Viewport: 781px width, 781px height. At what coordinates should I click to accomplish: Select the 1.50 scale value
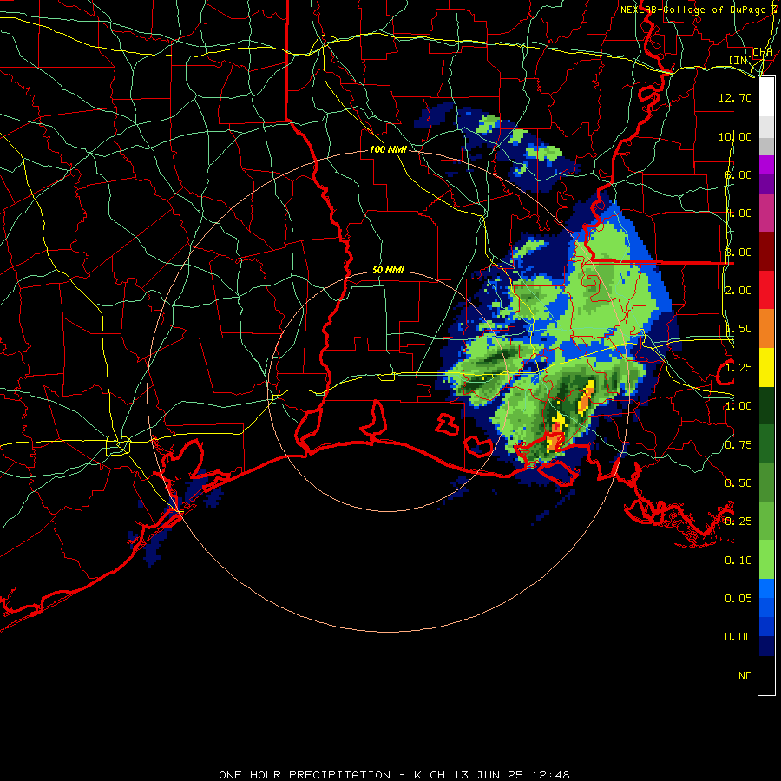pyautogui.click(x=738, y=329)
